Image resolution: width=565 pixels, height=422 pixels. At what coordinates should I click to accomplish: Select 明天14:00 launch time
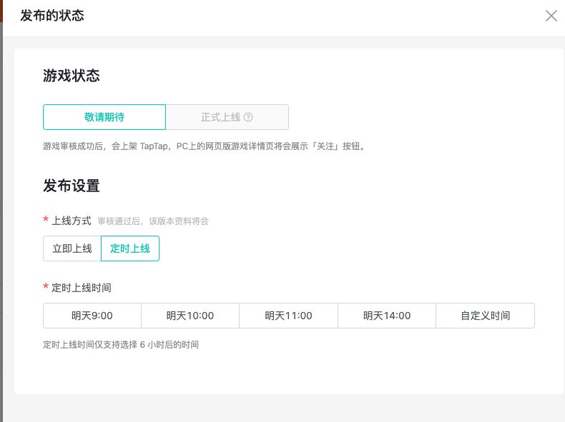pos(387,316)
